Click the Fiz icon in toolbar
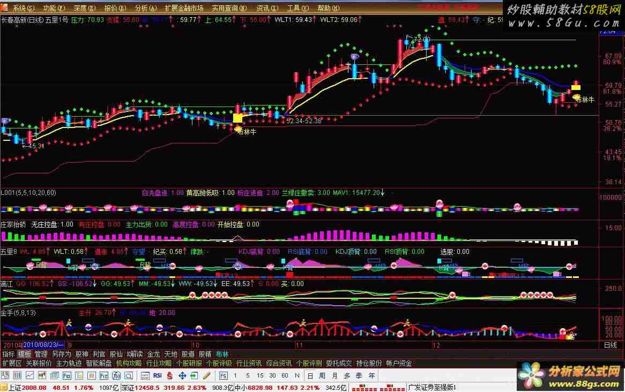 tap(103, 375)
